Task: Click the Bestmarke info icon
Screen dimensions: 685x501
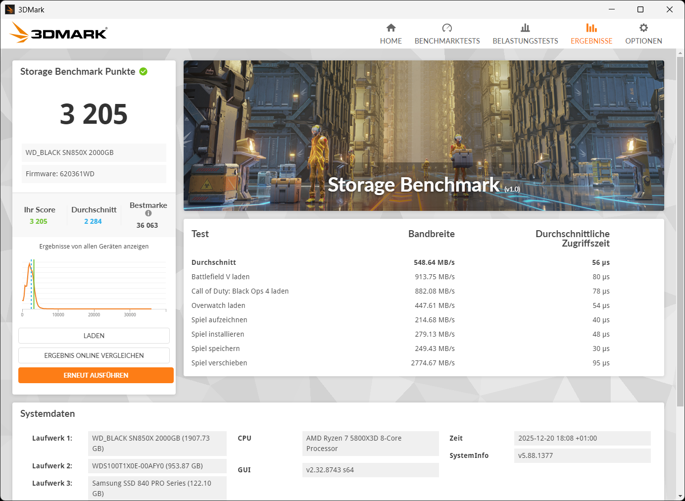Action: pos(148,213)
